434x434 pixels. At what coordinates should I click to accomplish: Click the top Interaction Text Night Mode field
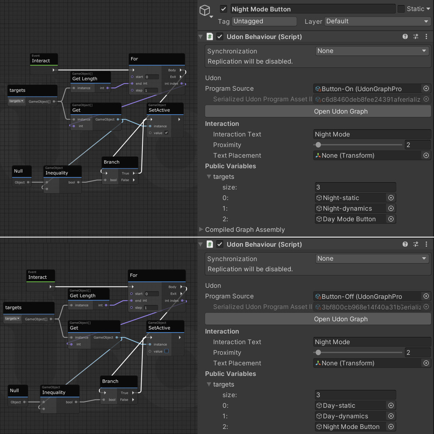coord(372,134)
